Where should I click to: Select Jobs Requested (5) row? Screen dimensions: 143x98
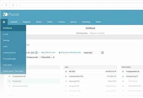90,81
